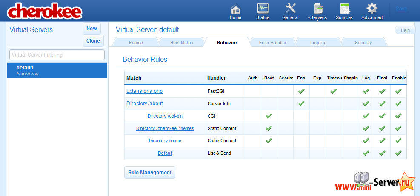Switch to the Basics tab
This screenshot has height=196, width=420.
pyautogui.click(x=136, y=43)
